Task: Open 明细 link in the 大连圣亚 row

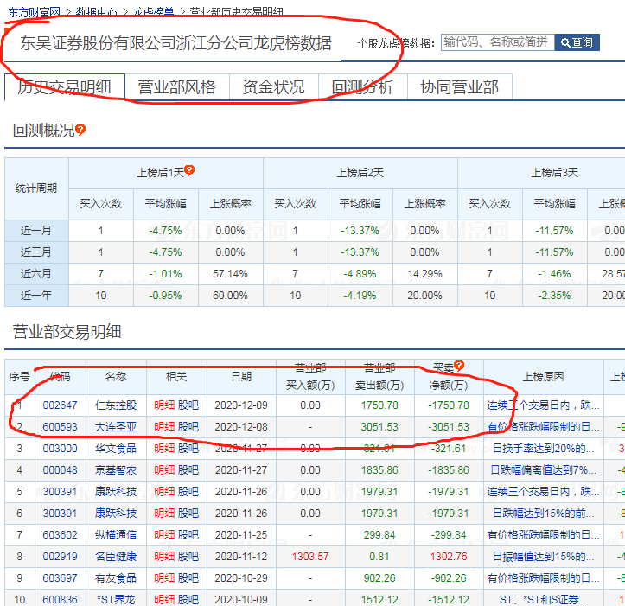Action: click(x=164, y=426)
